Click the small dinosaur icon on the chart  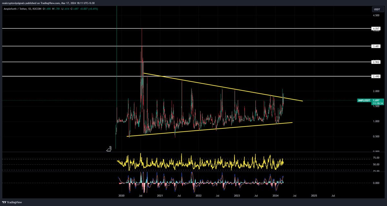110,149
